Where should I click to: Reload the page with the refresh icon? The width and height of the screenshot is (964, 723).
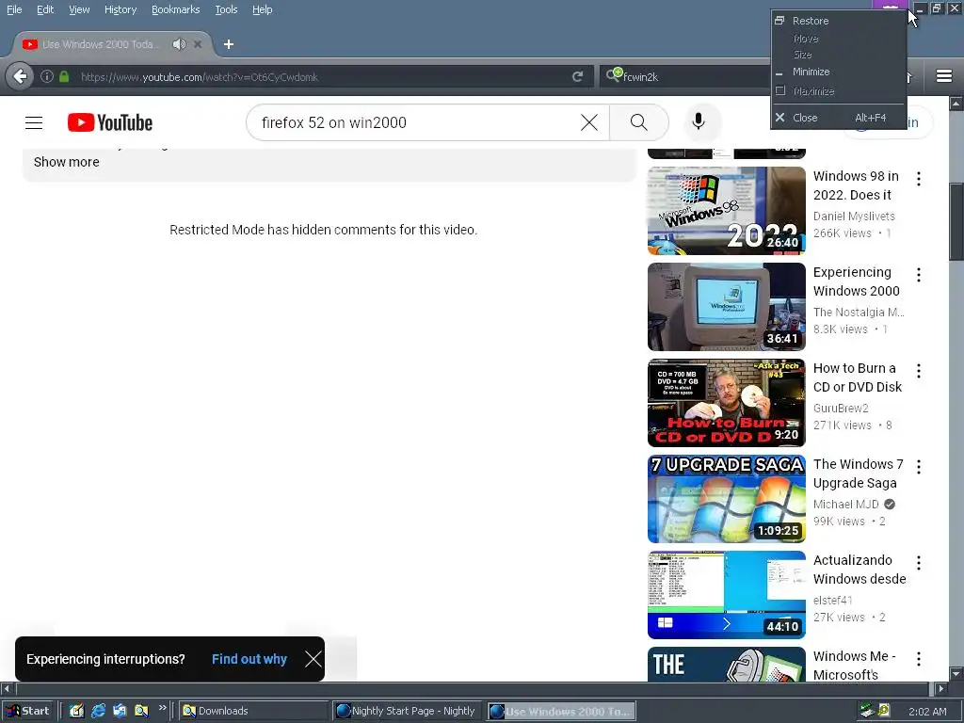pos(577,77)
